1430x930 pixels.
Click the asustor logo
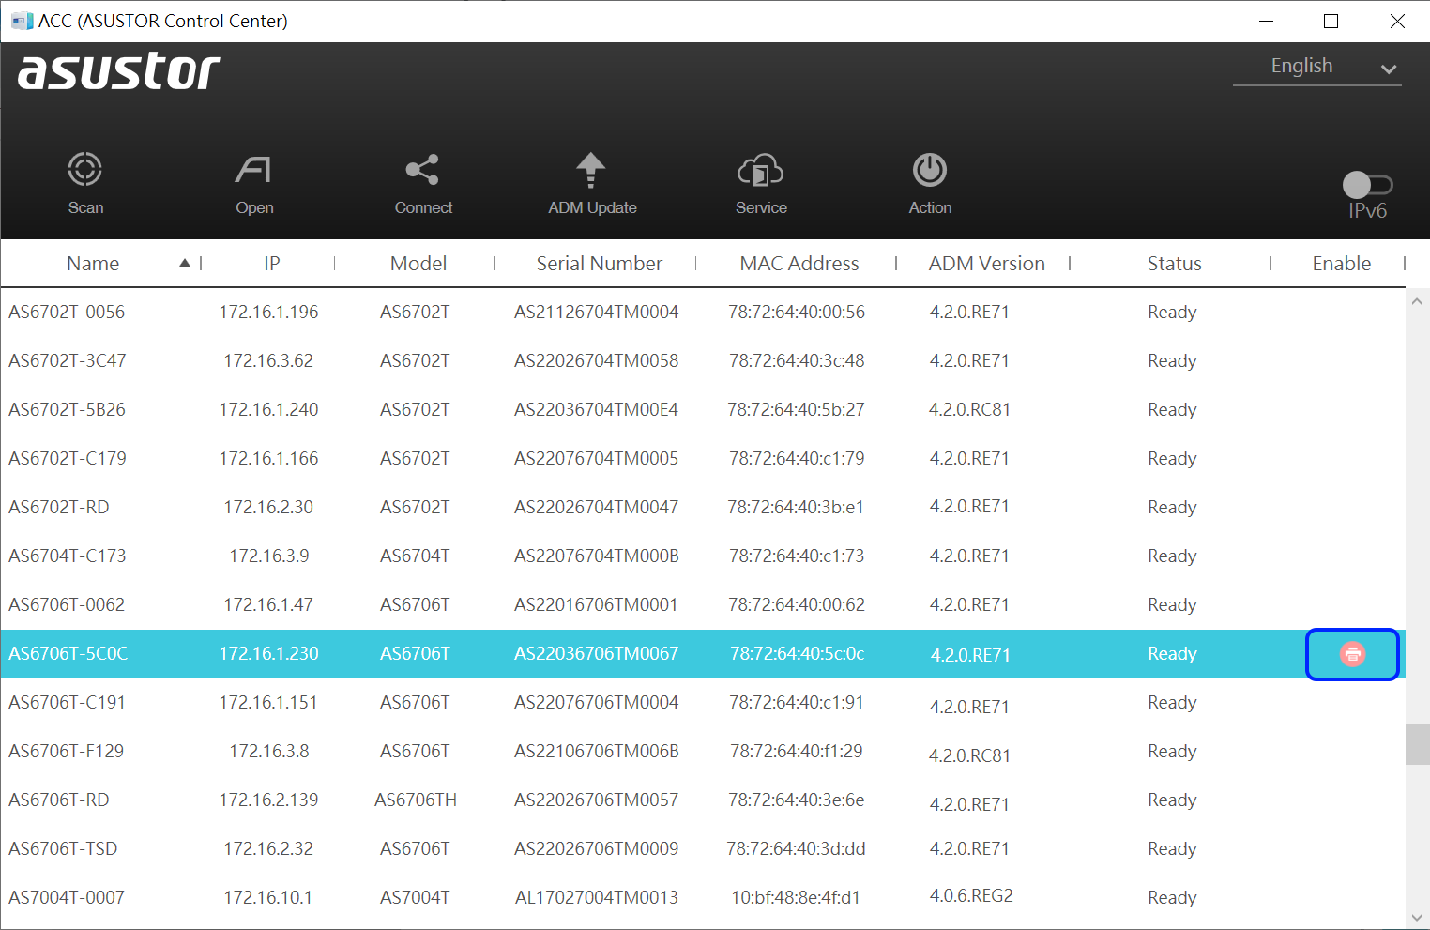click(119, 71)
